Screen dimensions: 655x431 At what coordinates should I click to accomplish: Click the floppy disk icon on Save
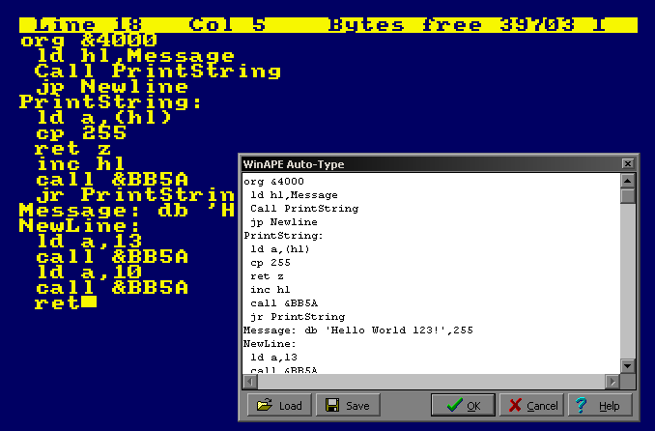(x=332, y=405)
